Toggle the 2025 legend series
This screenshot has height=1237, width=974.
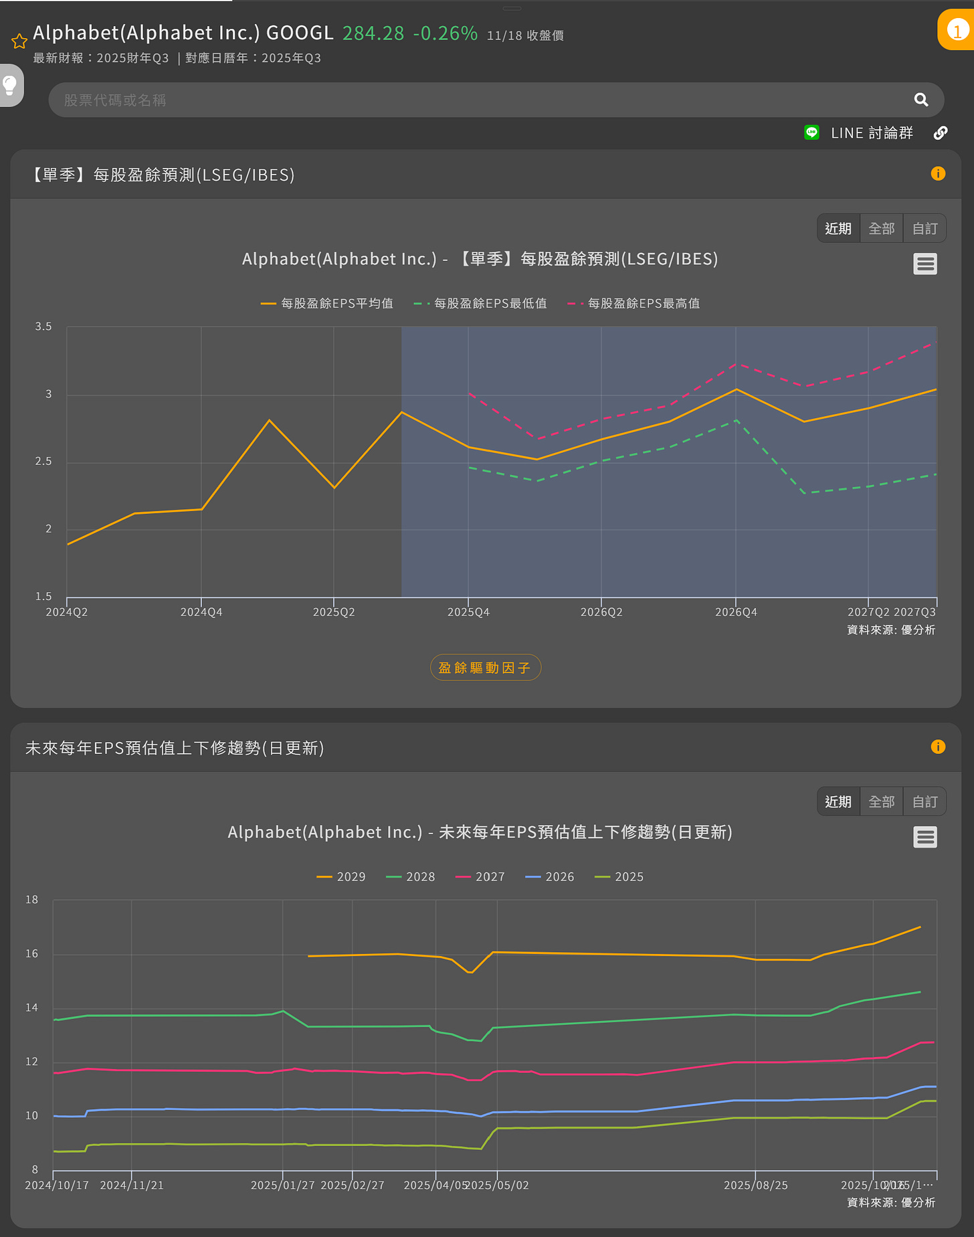click(619, 876)
